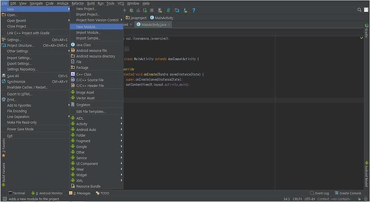370x202 pixels.
Task: Click the Search Everywhere magnifier icon
Action: pos(359,10)
